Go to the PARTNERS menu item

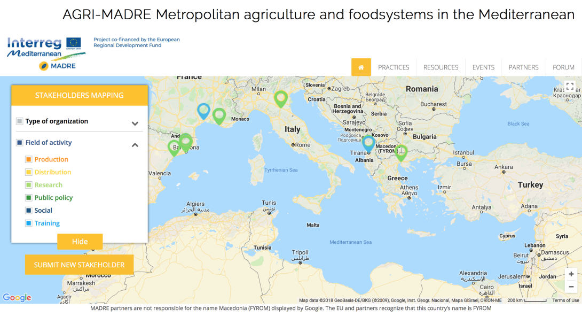pos(523,67)
